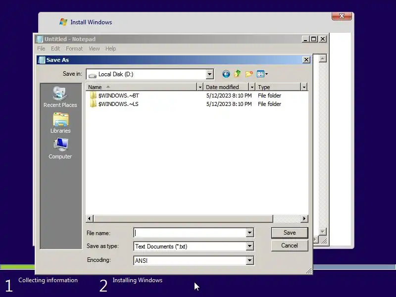Create a new folder icon
396x297 pixels.
[249, 74]
